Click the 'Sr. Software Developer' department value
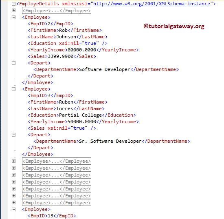Screen dimensions: 224x219 (x=110, y=142)
